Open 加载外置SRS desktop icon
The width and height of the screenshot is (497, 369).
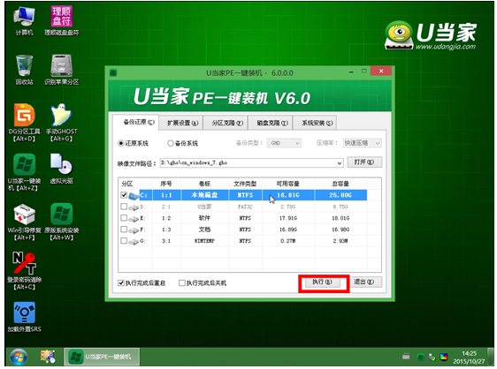click(25, 317)
